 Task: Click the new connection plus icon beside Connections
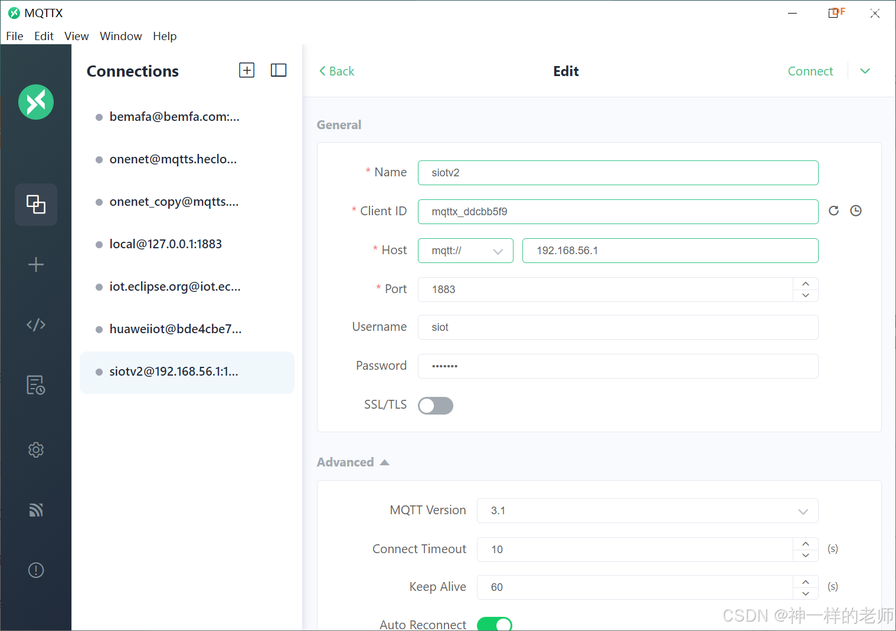(x=247, y=70)
